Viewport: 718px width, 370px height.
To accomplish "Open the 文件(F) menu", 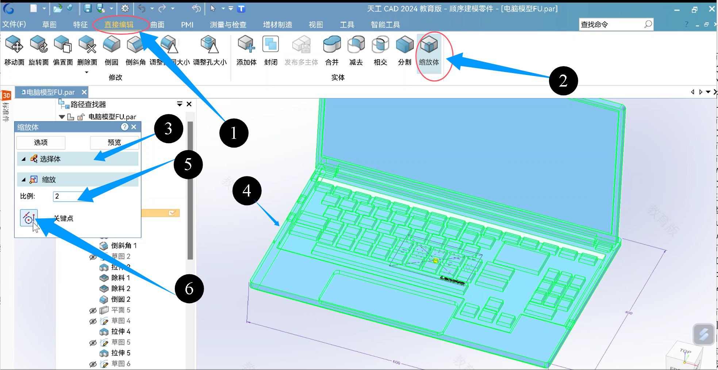I will [14, 24].
